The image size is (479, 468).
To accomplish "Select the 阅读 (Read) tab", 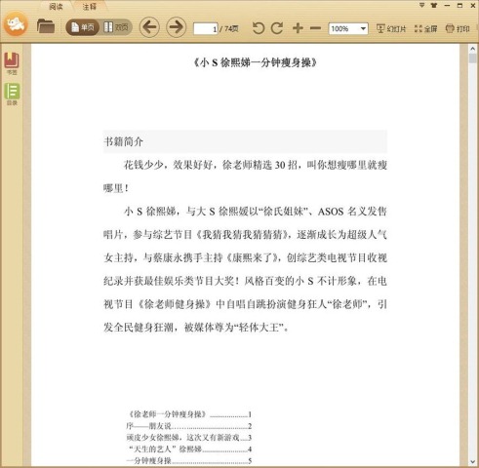I will (56, 7).
